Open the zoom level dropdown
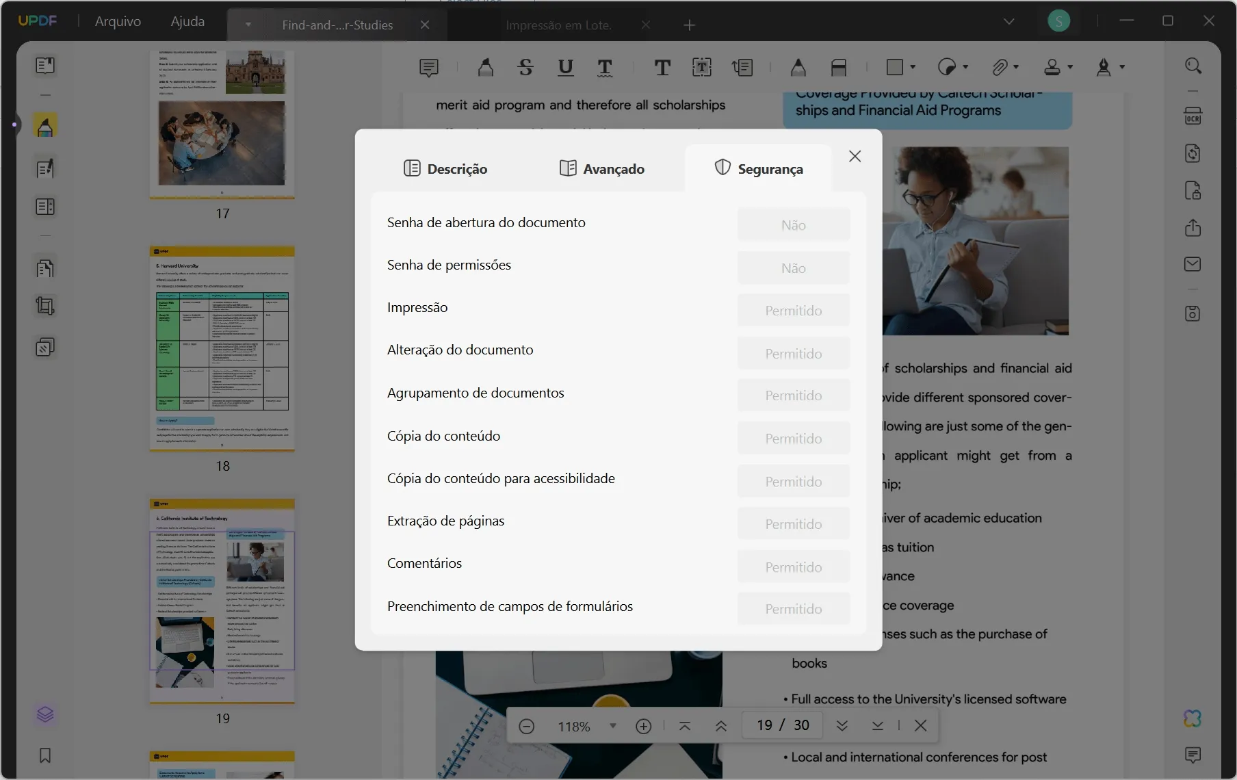 click(613, 726)
